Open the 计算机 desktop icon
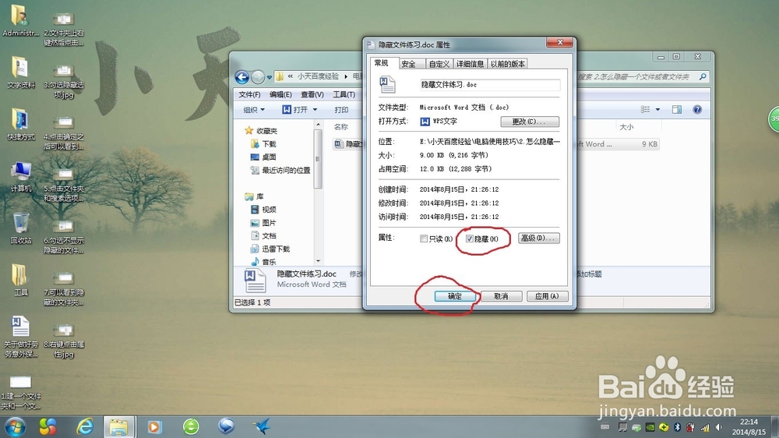This screenshot has height=438, width=779. (21, 177)
